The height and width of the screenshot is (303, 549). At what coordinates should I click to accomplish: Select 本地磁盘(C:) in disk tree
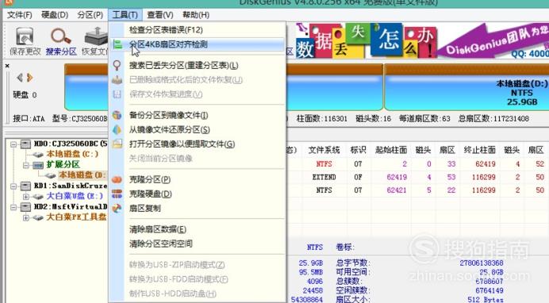pos(72,154)
